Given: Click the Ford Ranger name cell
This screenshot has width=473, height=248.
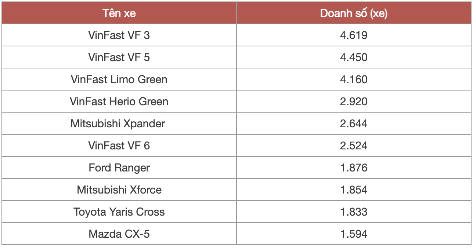Looking at the screenshot, I should coord(119,168).
